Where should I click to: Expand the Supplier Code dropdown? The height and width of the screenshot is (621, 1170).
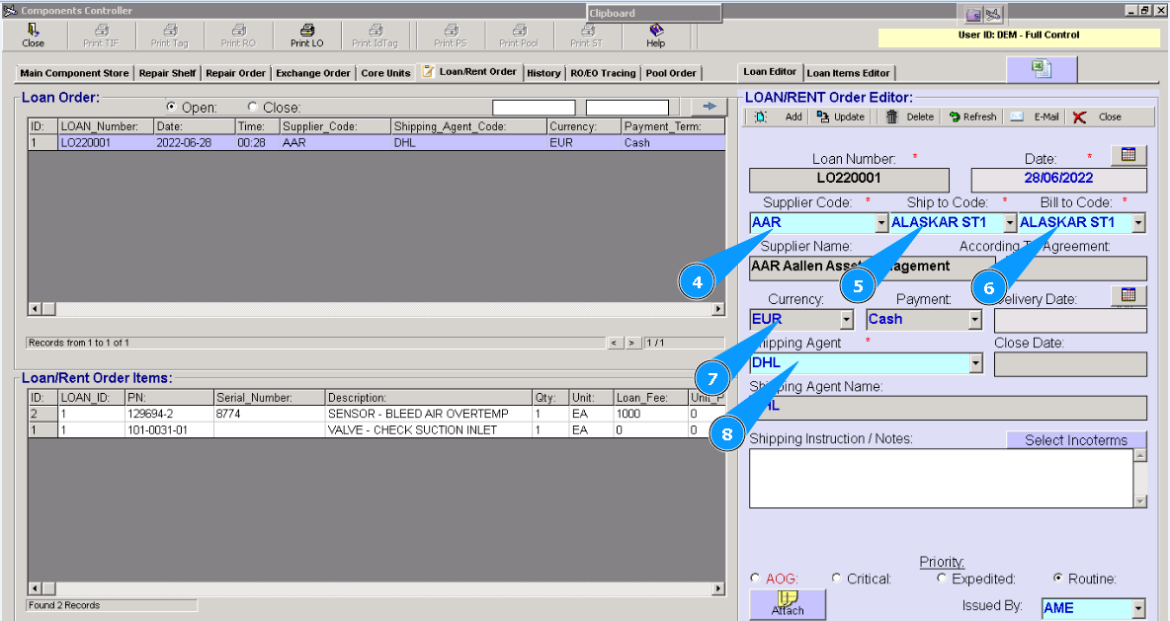coord(881,222)
